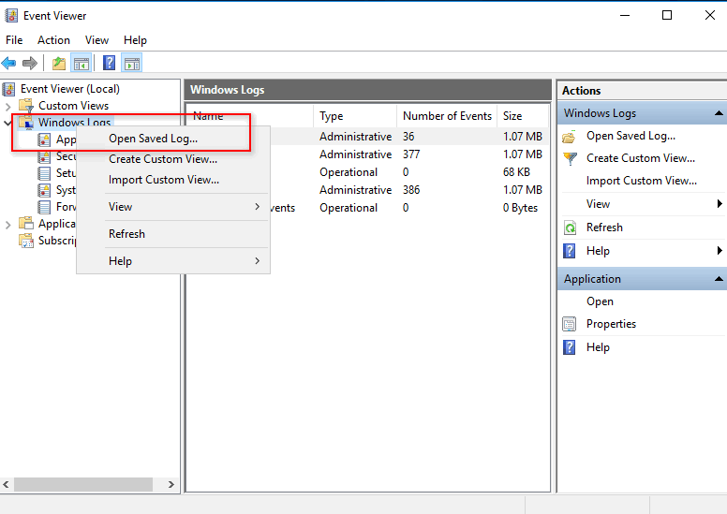Click the Applications and Services Logs folder icon
The image size is (727, 514).
click(x=26, y=224)
